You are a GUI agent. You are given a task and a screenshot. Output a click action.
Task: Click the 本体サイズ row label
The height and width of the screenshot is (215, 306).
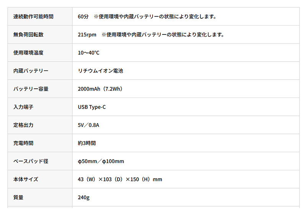[x=26, y=179]
